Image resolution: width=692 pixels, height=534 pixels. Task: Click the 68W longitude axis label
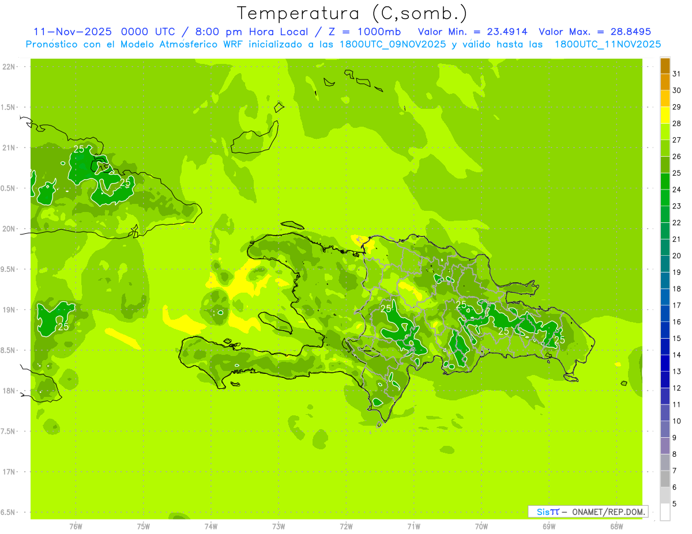616,527
